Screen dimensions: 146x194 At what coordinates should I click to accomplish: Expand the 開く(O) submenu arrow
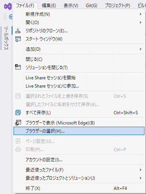click(x=141, y=23)
